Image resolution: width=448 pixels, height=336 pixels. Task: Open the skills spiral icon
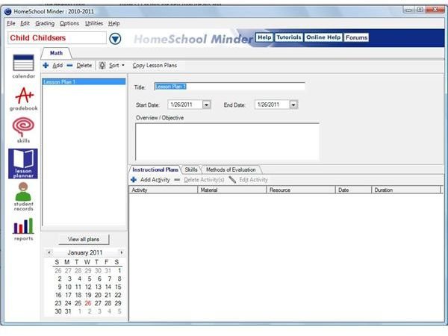click(23, 130)
